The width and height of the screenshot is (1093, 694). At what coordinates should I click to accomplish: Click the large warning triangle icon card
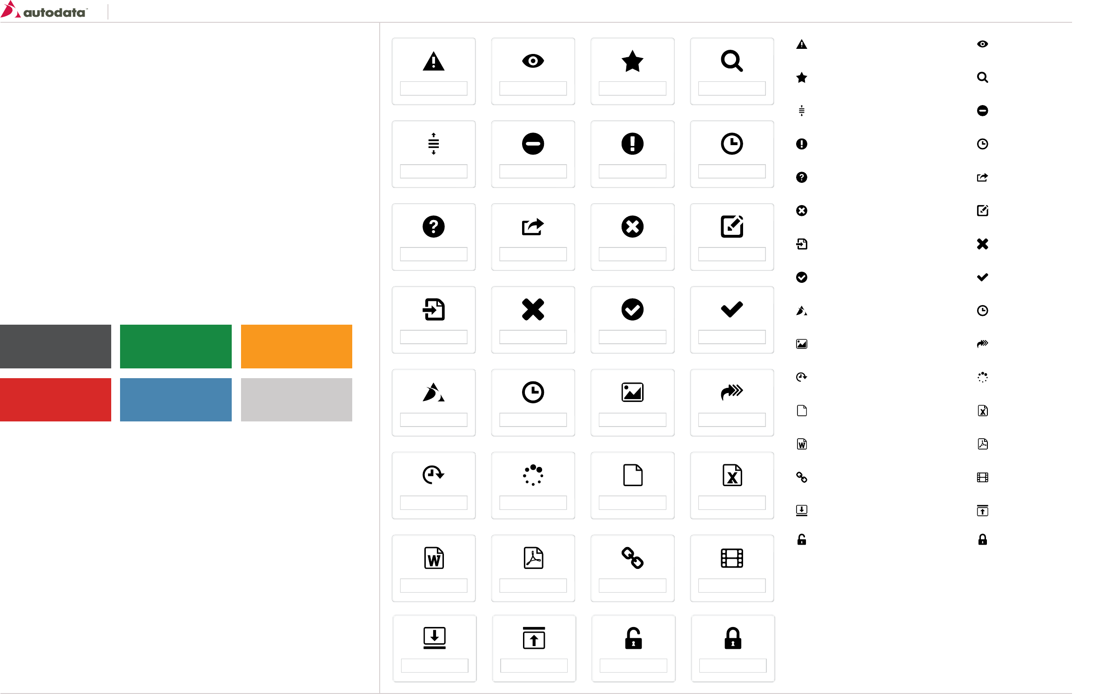pyautogui.click(x=433, y=62)
